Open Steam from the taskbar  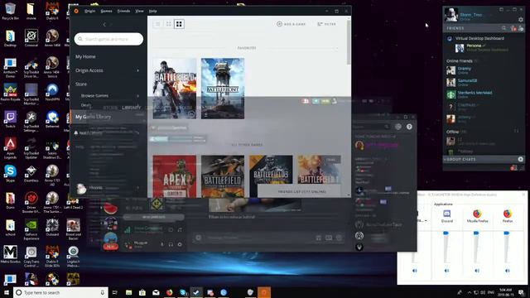[196, 292]
